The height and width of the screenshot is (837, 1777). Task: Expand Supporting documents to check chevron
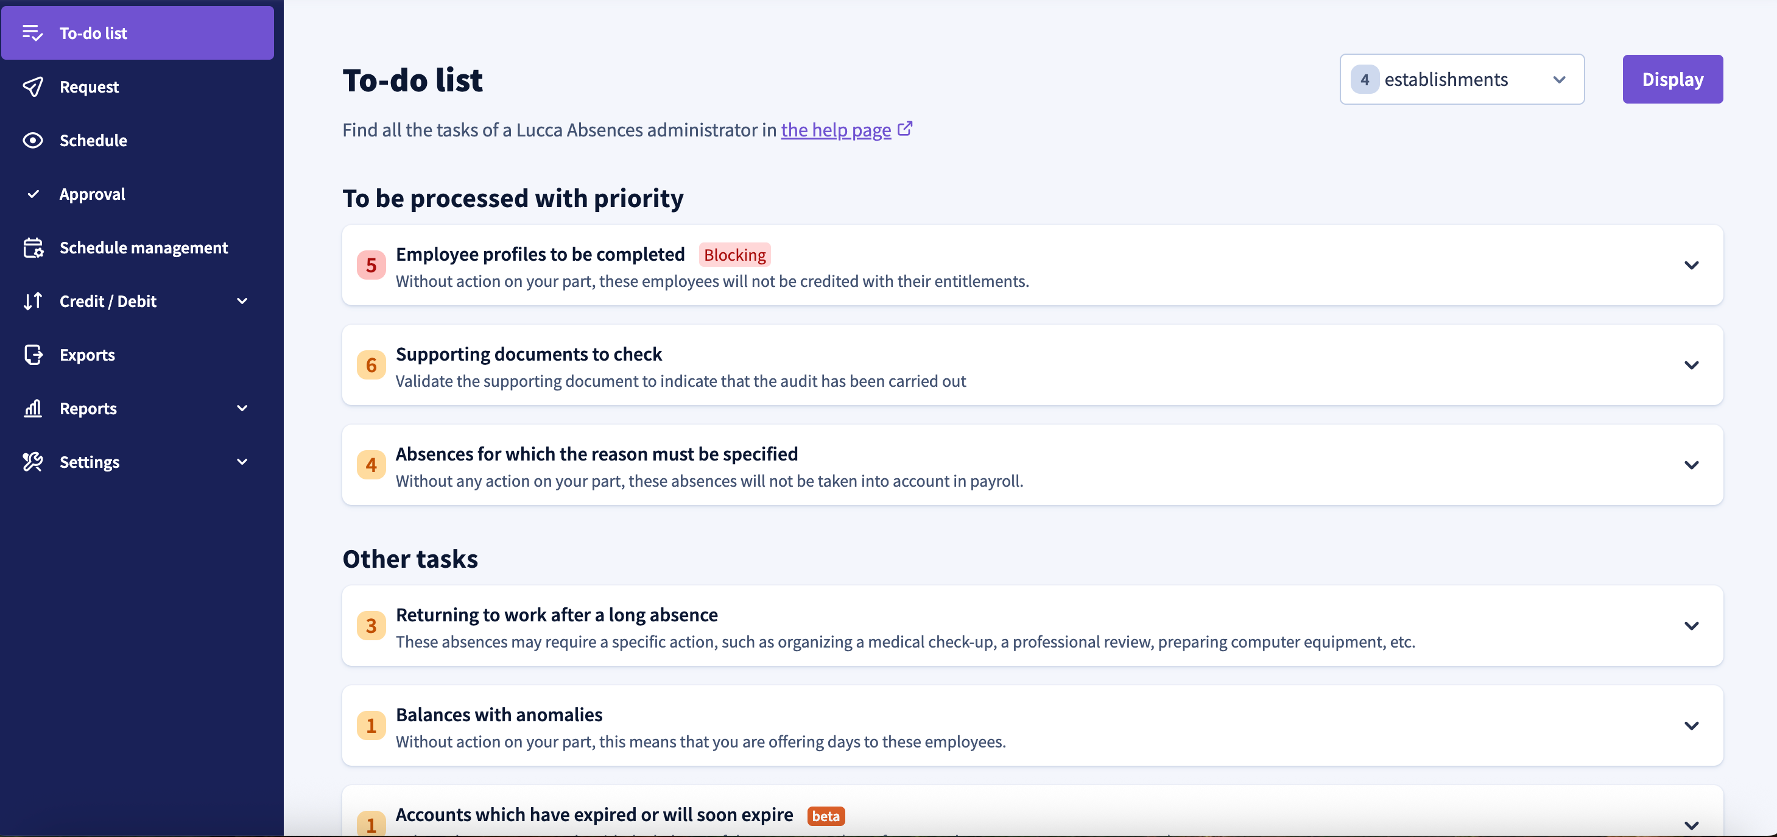click(1692, 365)
